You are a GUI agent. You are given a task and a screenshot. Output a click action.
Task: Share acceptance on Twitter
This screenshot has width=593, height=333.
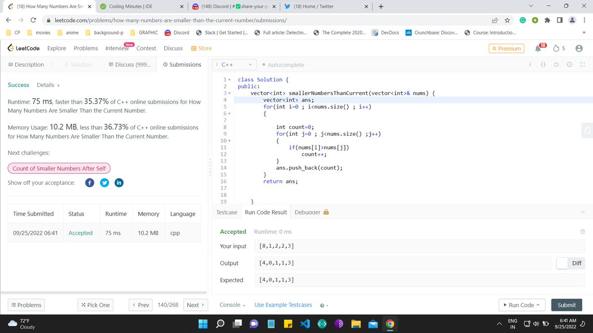coord(104,183)
